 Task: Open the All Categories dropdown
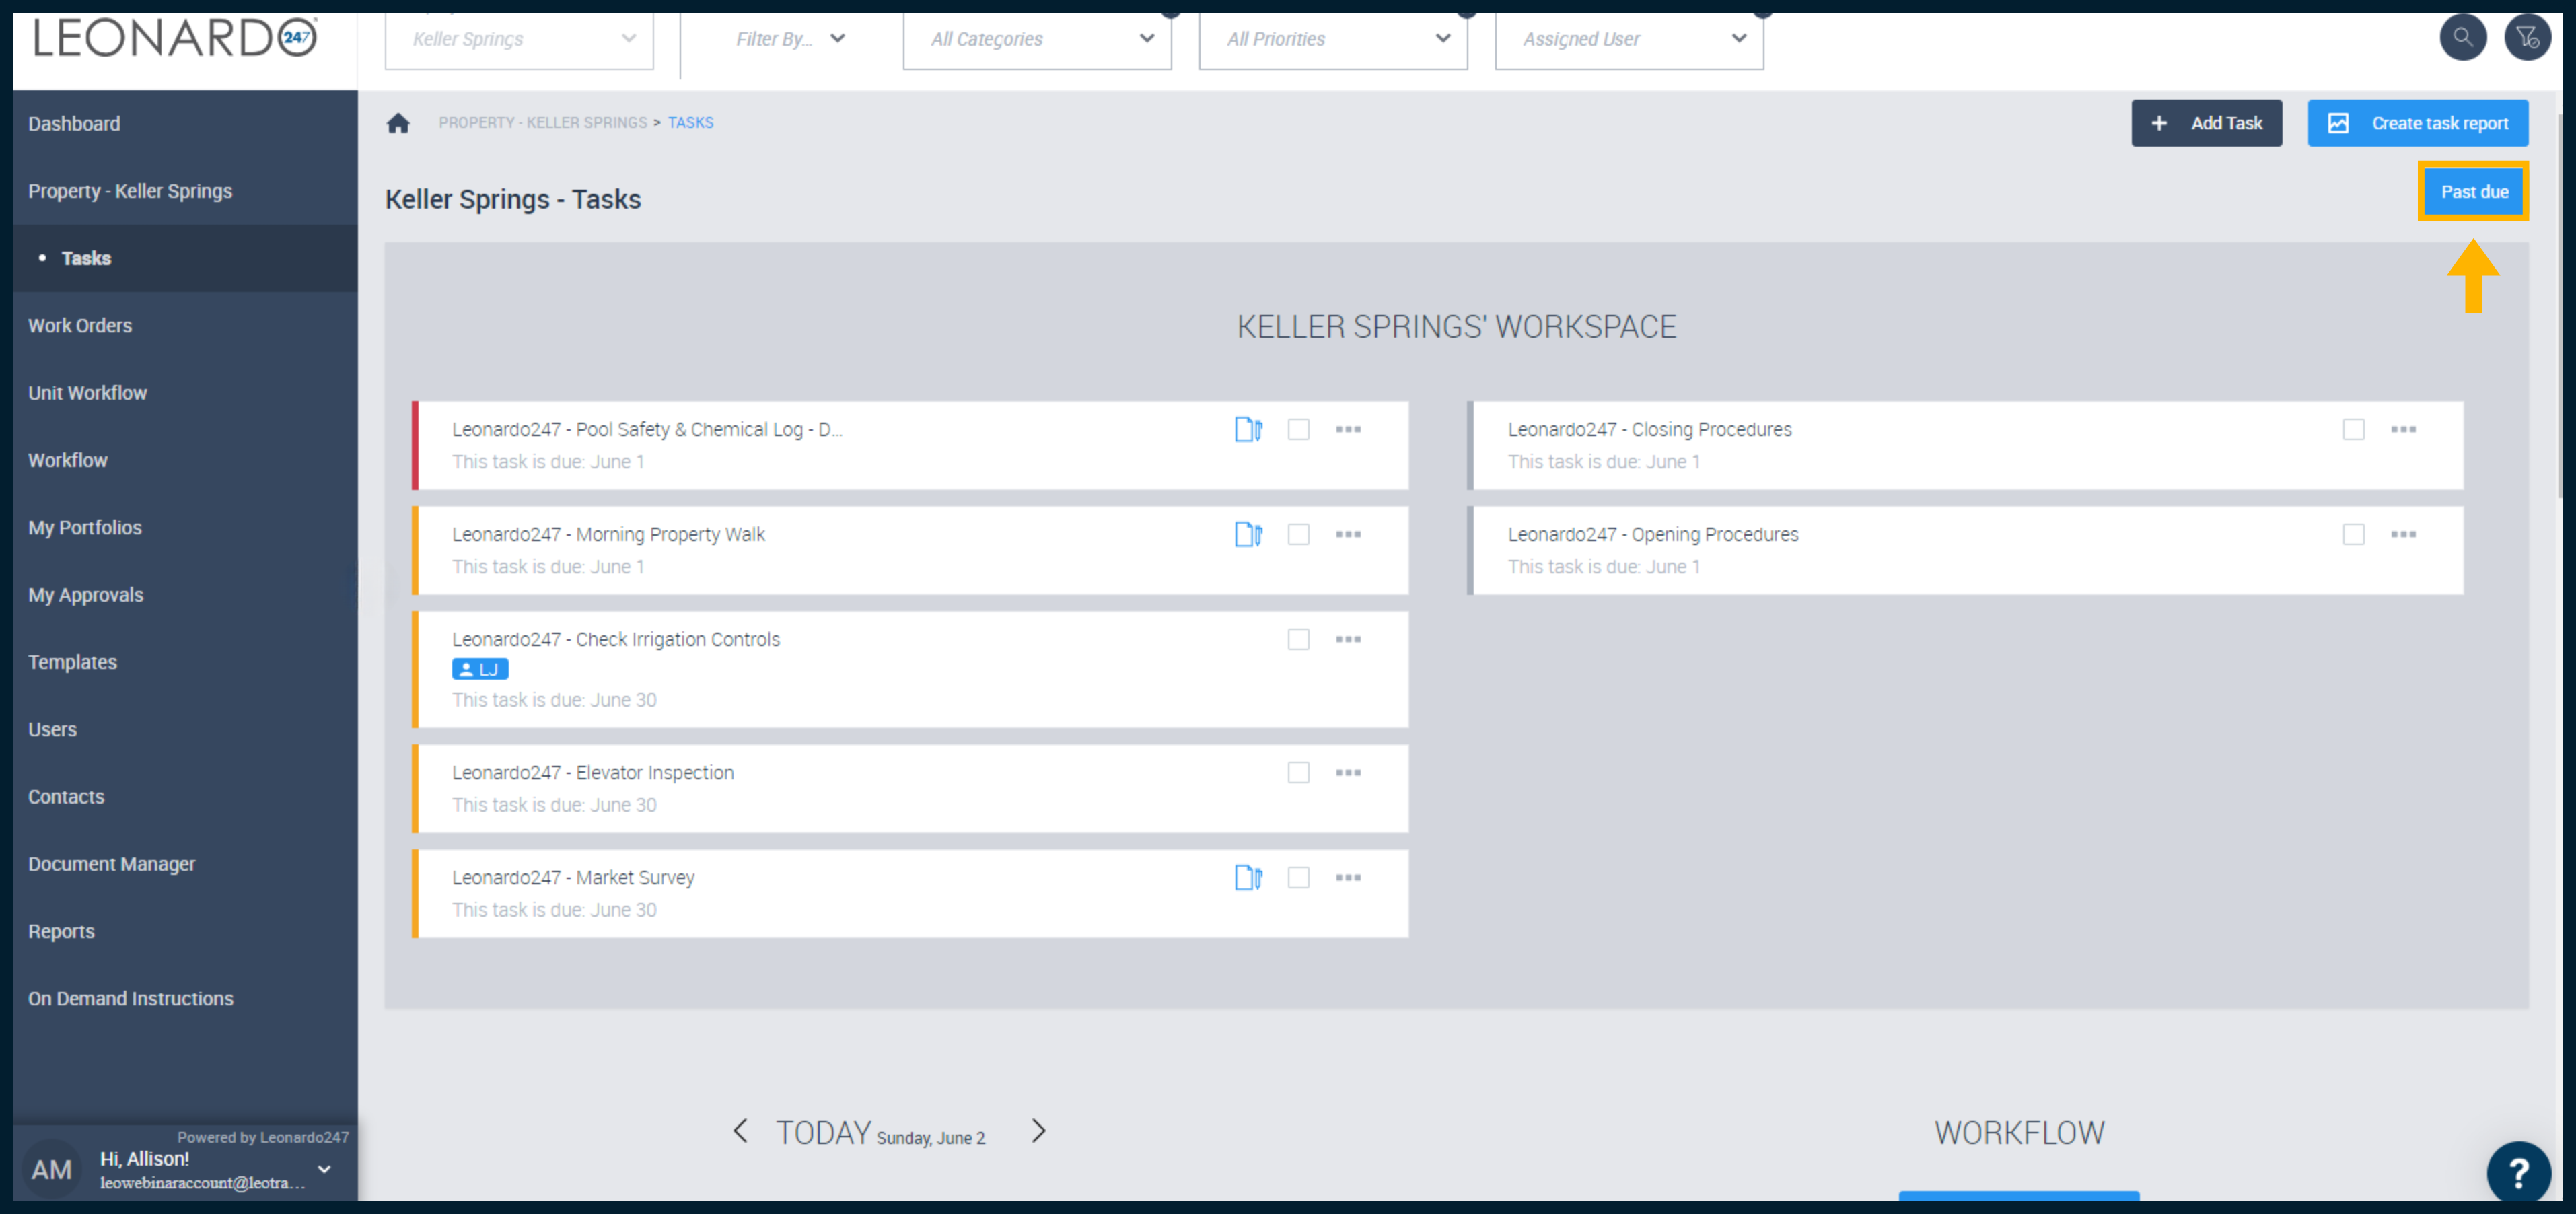1037,40
